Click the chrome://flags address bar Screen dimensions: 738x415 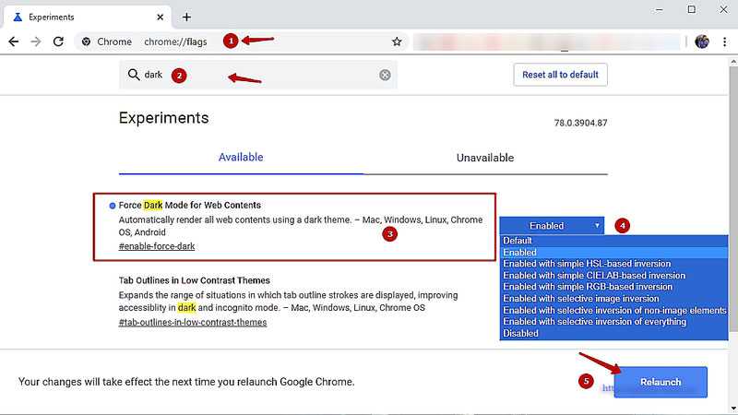click(243, 41)
